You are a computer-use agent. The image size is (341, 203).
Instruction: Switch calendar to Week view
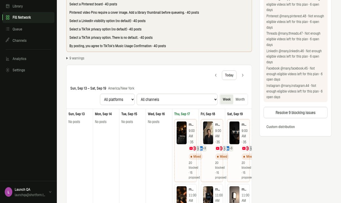227,99
